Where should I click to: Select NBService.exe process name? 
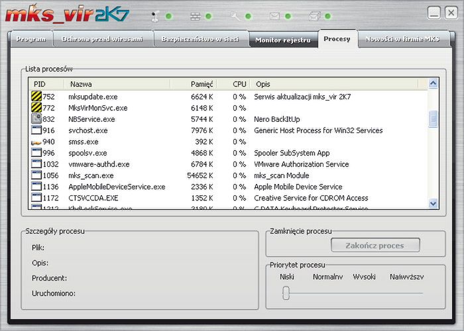click(x=91, y=119)
